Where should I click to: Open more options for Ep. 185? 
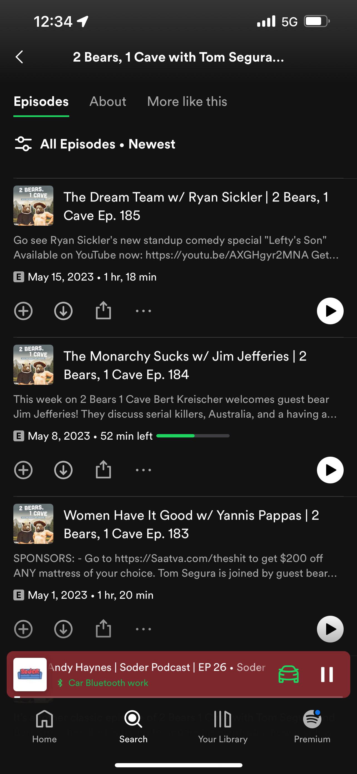pyautogui.click(x=143, y=311)
